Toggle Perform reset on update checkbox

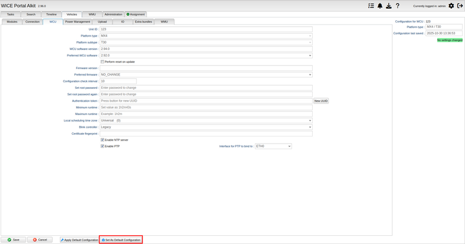click(x=102, y=62)
